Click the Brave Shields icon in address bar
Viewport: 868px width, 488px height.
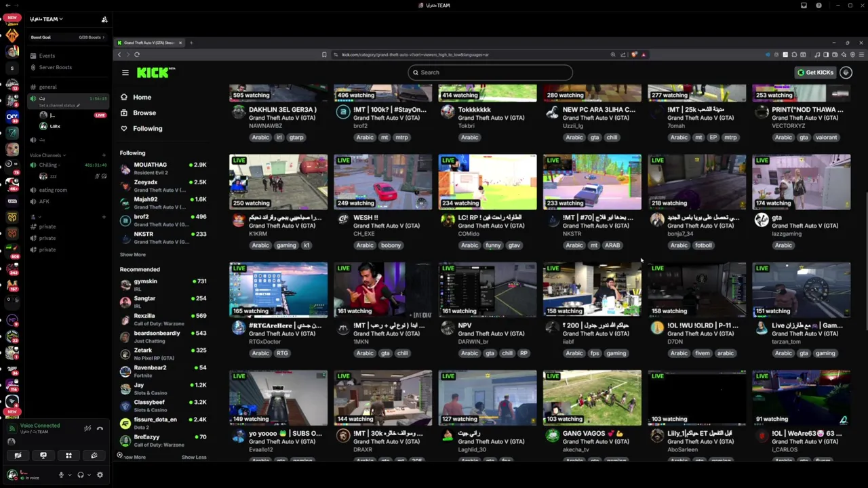634,55
